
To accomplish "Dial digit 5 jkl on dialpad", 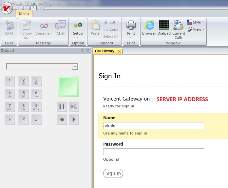I will (x=23, y=94).
